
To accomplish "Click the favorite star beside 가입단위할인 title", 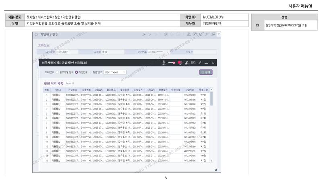I will click(x=36, y=35).
